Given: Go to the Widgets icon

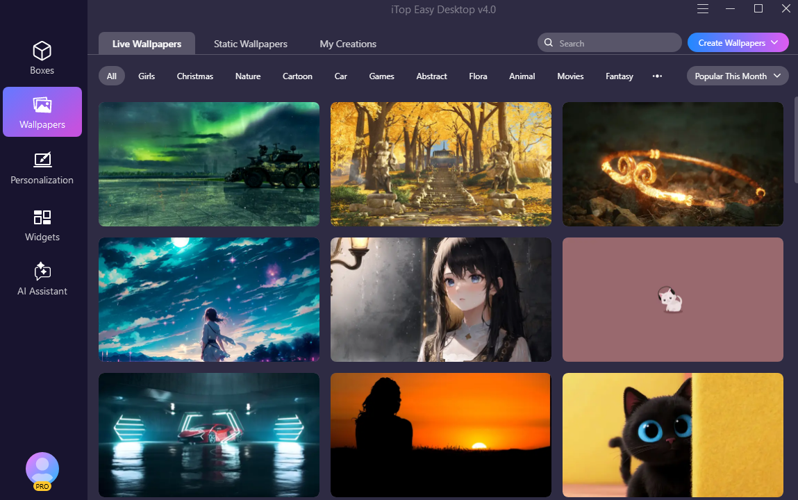Looking at the screenshot, I should point(42,217).
